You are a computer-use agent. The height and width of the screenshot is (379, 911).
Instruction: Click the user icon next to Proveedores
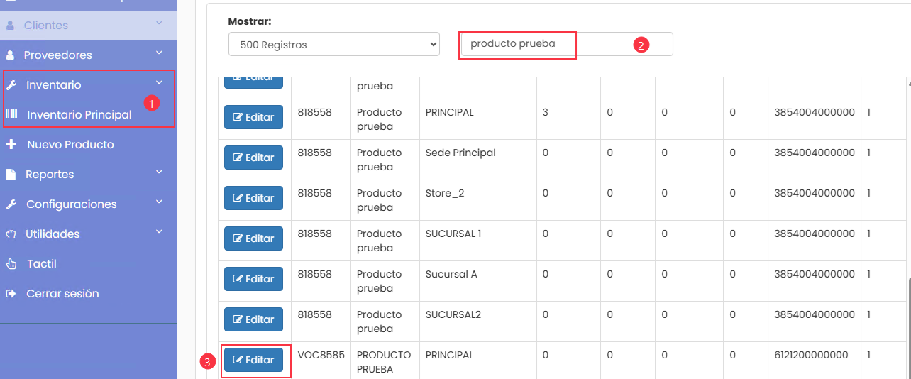(x=11, y=55)
